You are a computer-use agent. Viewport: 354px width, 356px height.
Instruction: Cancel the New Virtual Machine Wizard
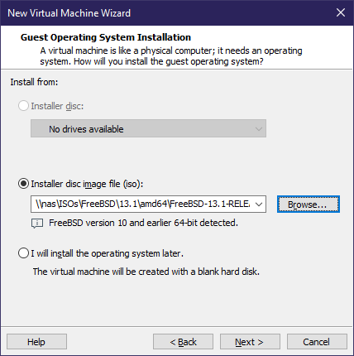coord(317,342)
